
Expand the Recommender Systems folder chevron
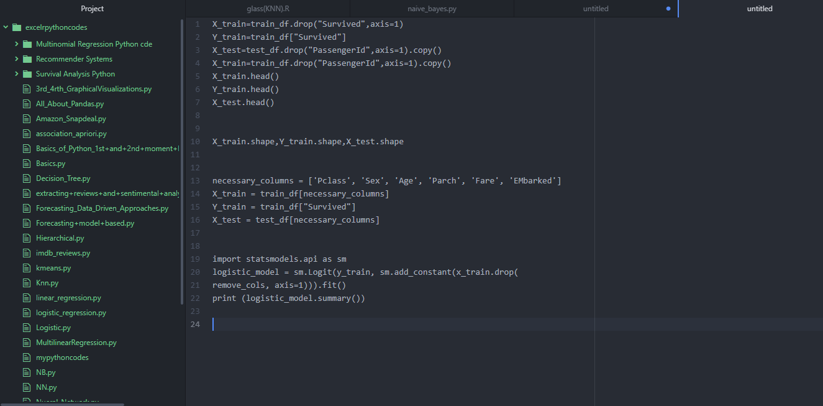tap(17, 59)
